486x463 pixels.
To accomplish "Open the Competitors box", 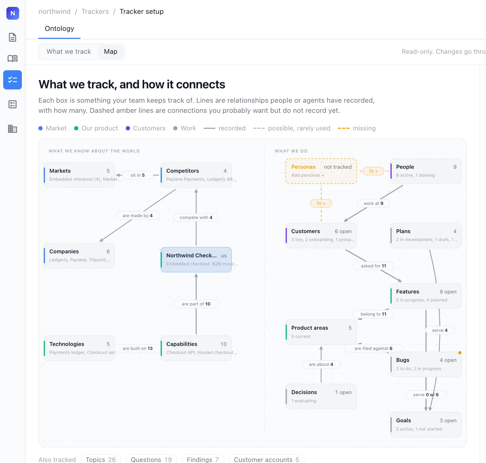I will (196, 175).
